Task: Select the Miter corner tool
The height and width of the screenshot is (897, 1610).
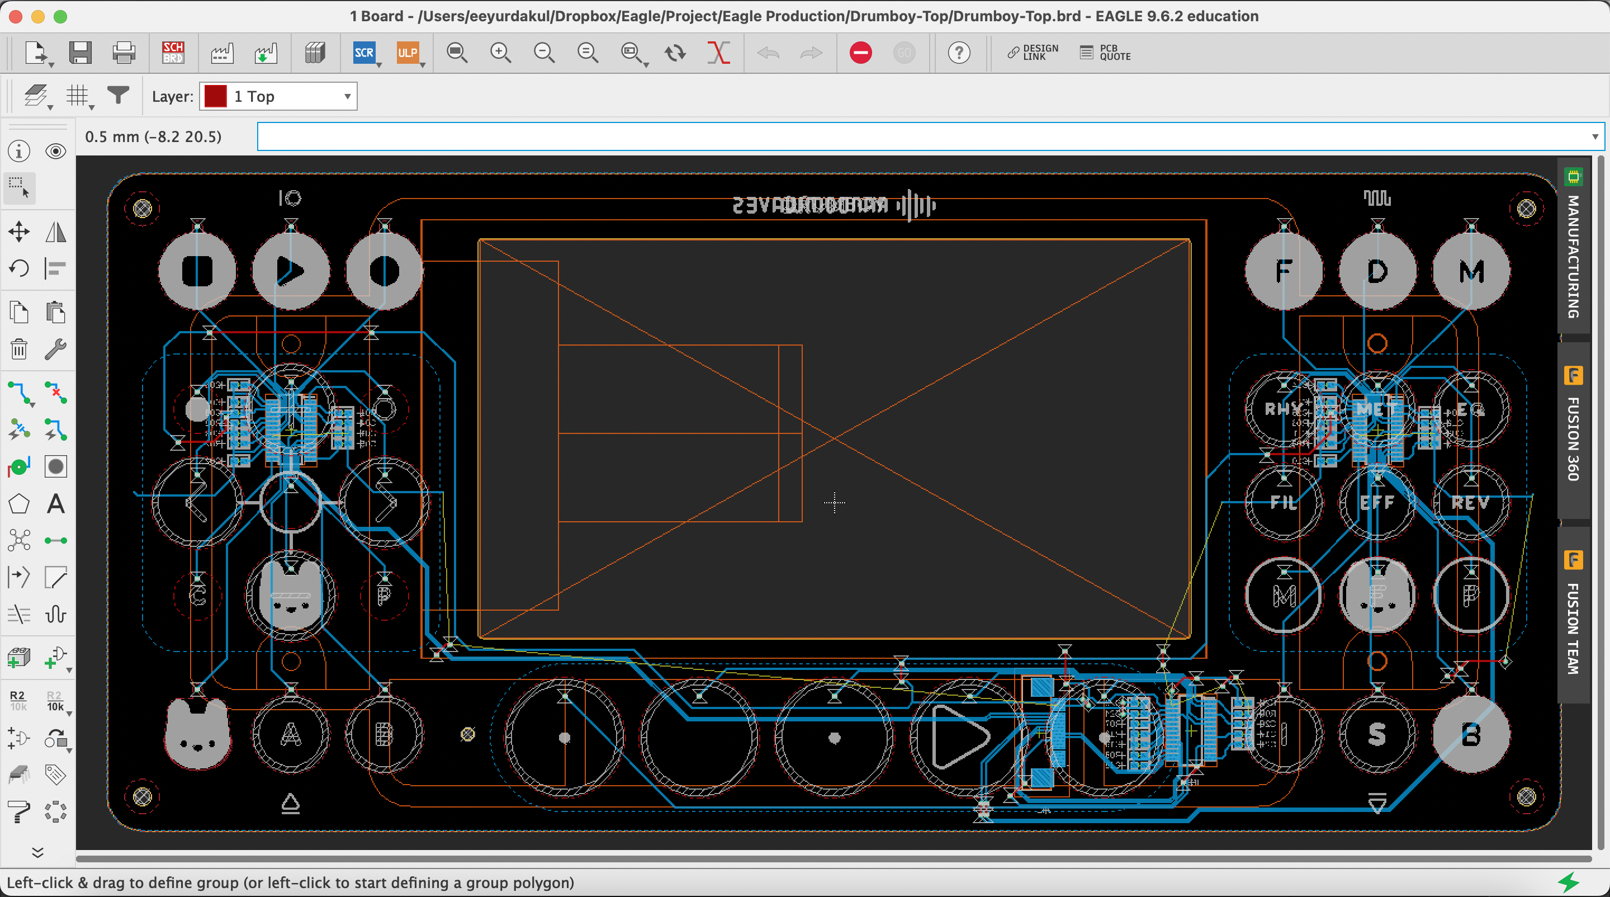Action: [56, 578]
